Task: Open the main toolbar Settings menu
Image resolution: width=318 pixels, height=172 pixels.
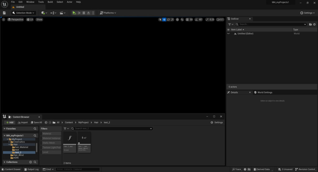Action: (x=307, y=13)
